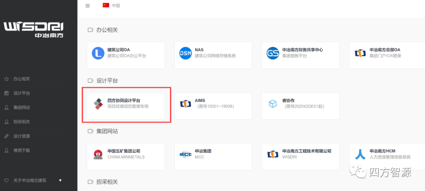Select 招采相关 in the sidebar
425x191 pixels.
pyautogui.click(x=22, y=122)
